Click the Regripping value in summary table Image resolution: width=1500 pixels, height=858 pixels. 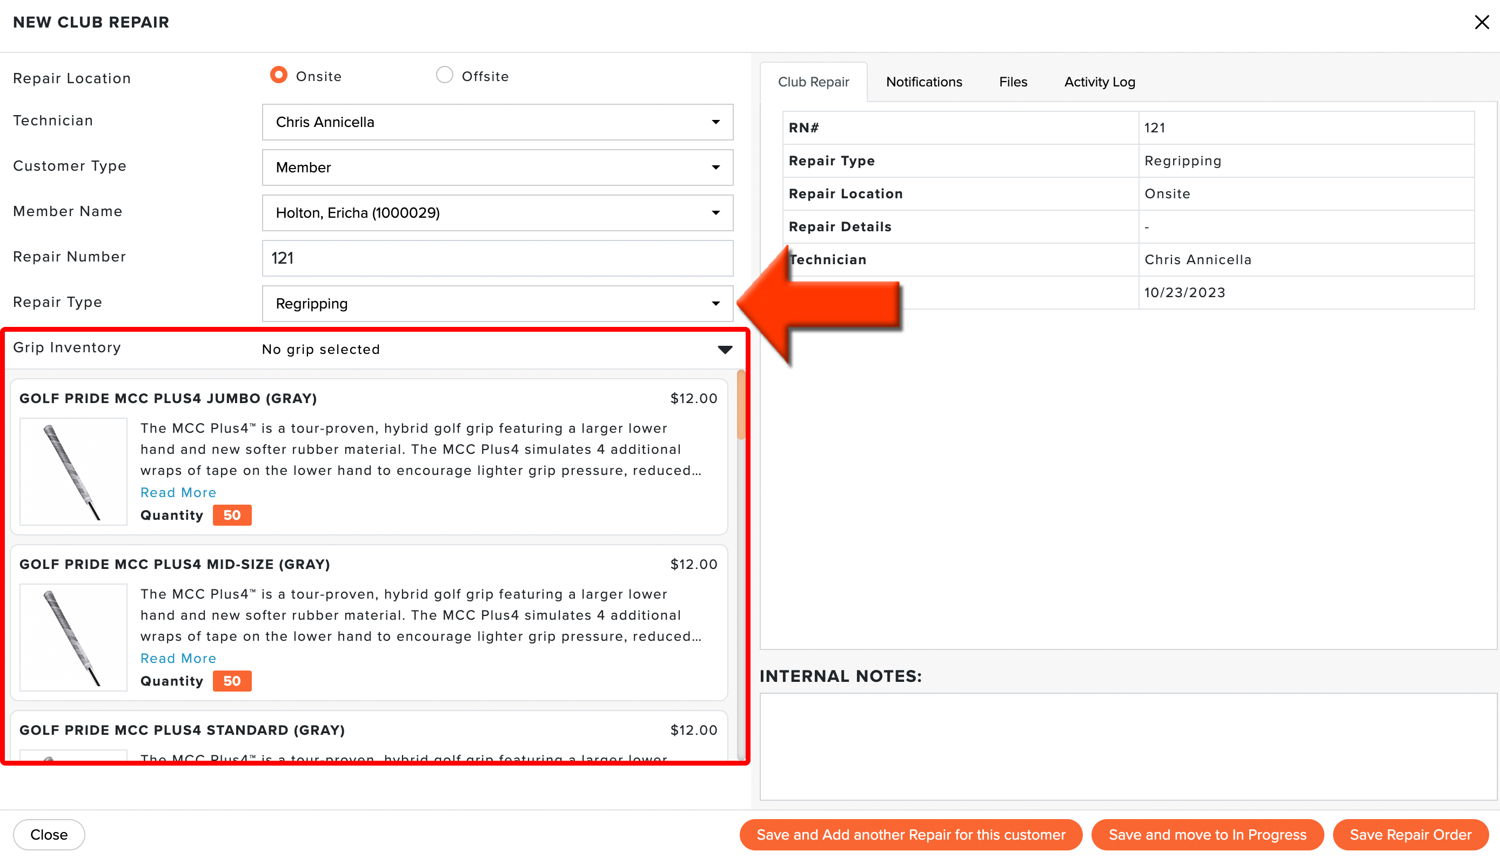pyautogui.click(x=1182, y=161)
